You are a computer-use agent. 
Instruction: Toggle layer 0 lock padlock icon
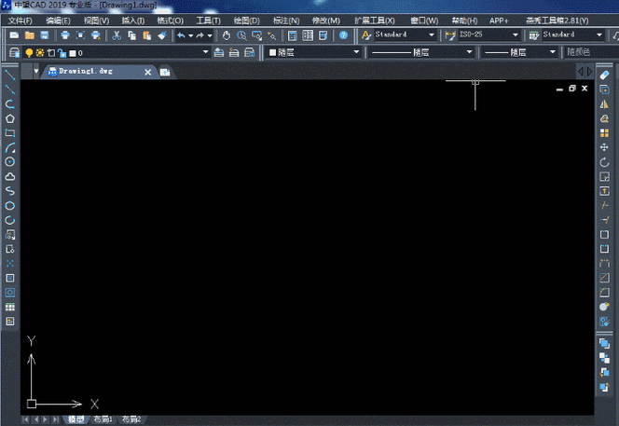pyautogui.click(x=62, y=53)
